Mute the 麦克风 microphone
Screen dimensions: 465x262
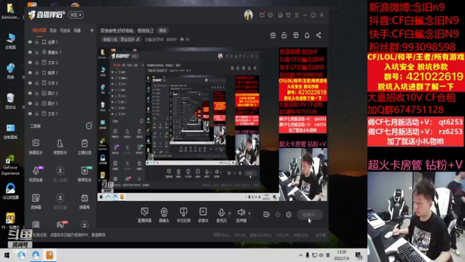(x=221, y=215)
